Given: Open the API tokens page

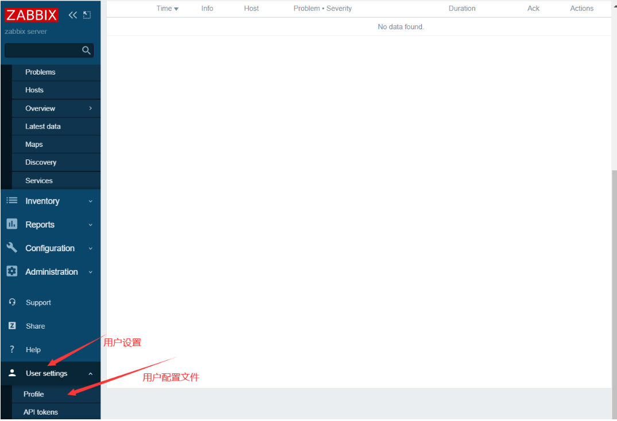Looking at the screenshot, I should pyautogui.click(x=56, y=412).
